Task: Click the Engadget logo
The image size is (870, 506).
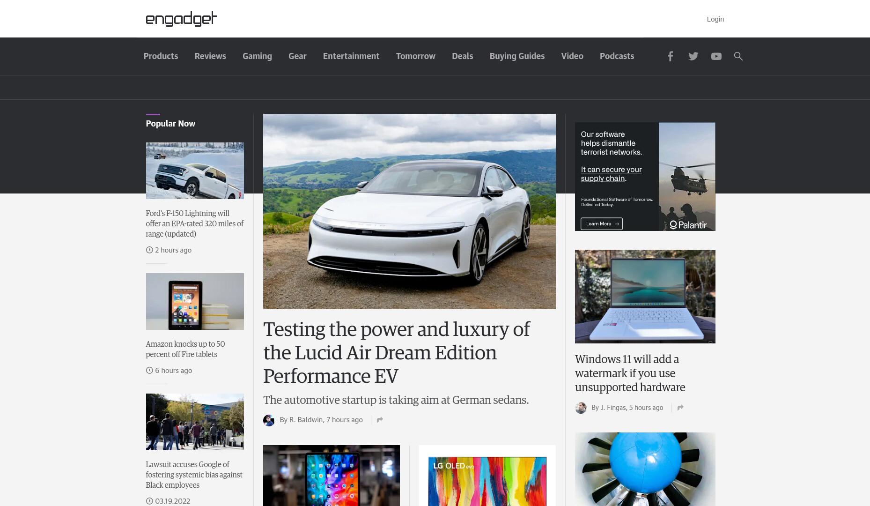Action: pos(181,19)
